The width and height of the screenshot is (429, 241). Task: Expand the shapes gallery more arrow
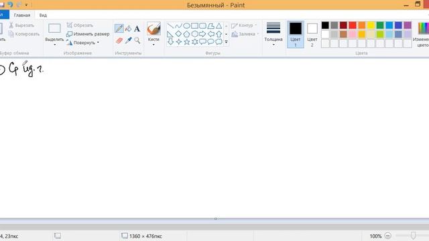point(227,42)
